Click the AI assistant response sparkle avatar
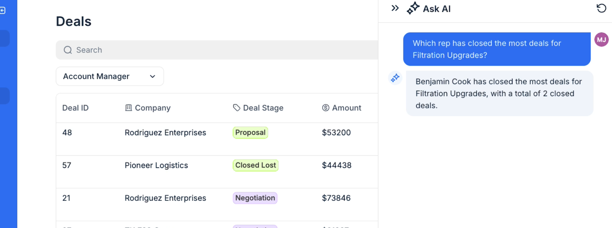This screenshot has height=228, width=612. coord(395,78)
